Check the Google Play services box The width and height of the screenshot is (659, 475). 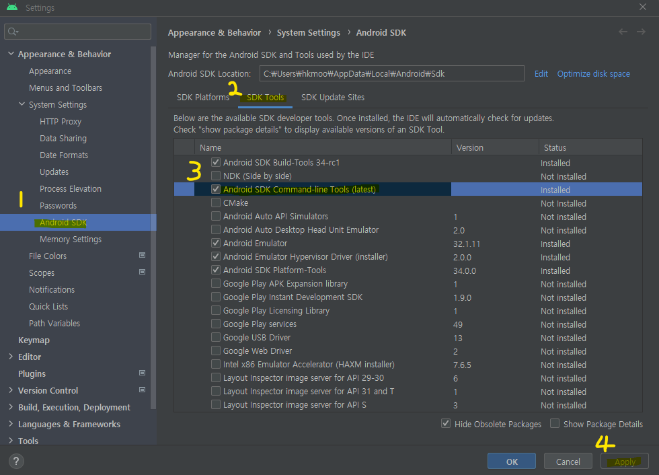point(216,323)
